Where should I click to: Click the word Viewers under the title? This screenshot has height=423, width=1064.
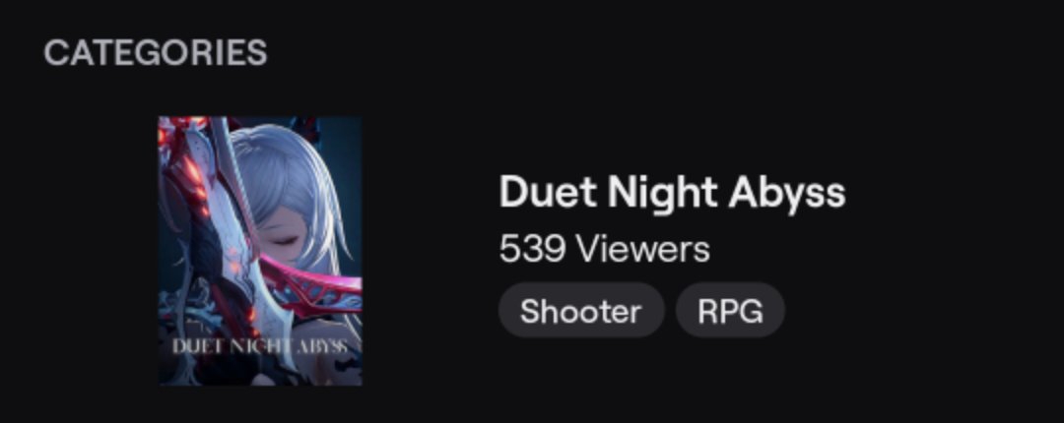click(643, 250)
